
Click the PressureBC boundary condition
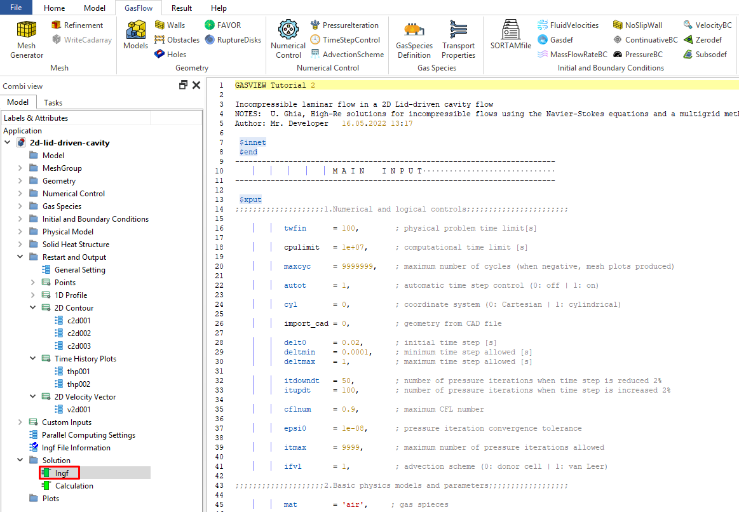coord(637,55)
